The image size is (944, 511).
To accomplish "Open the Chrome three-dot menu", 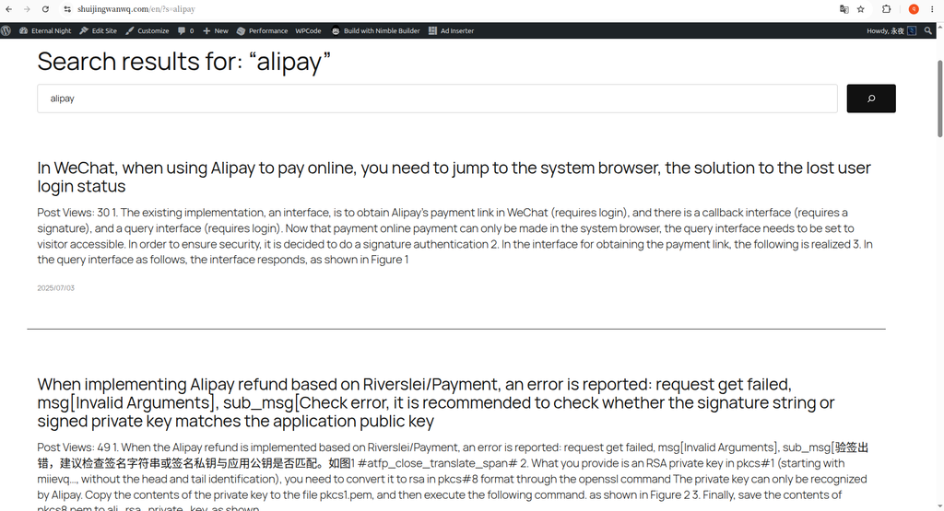I will (x=932, y=9).
